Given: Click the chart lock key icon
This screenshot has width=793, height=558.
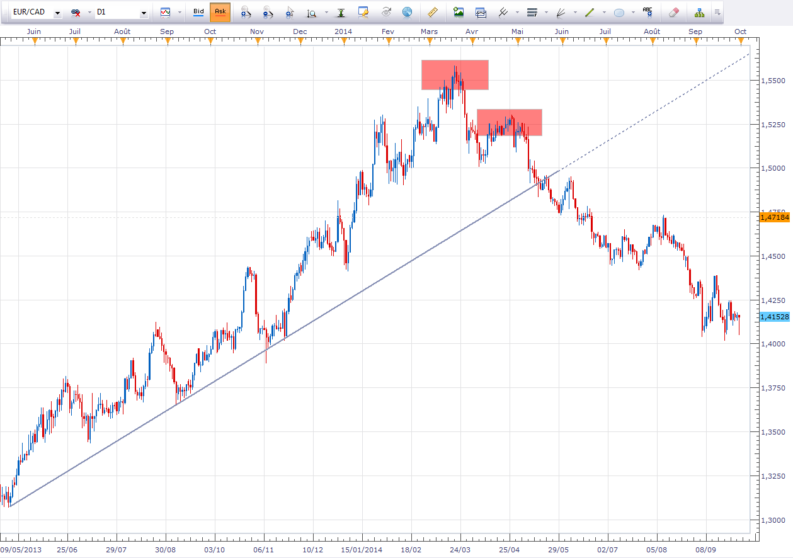Looking at the screenshot, I should pos(363,12).
